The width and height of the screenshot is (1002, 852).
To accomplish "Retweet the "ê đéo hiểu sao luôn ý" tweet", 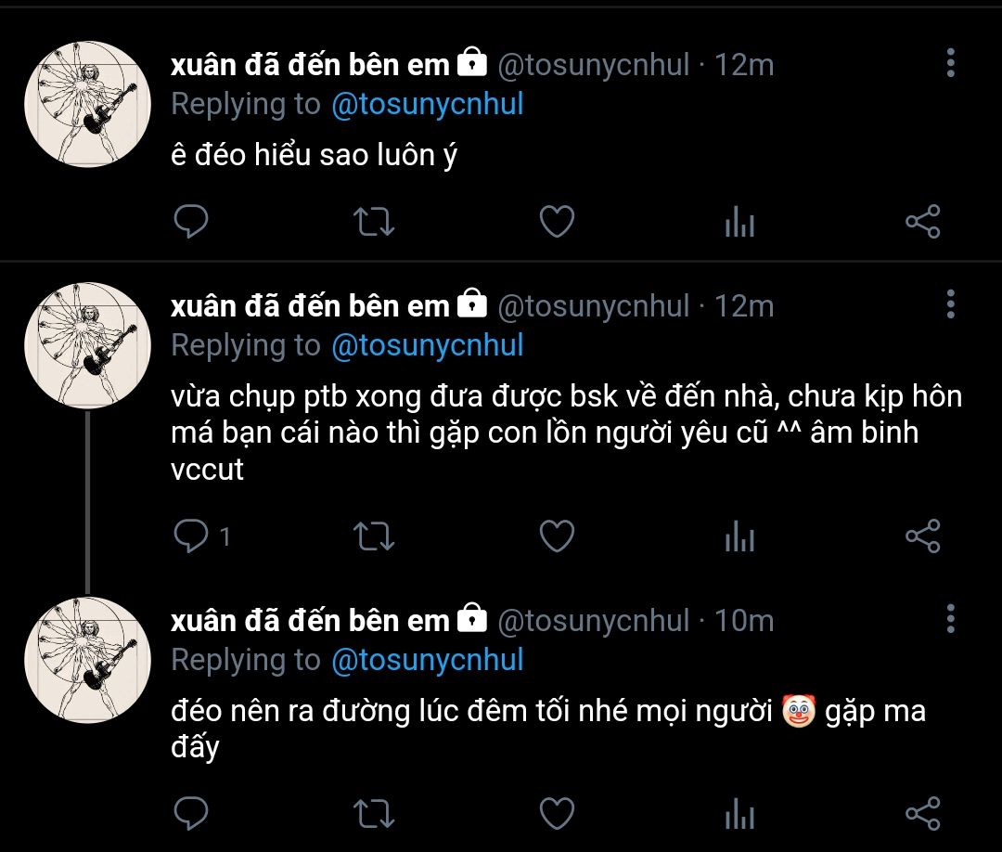I will tap(375, 222).
